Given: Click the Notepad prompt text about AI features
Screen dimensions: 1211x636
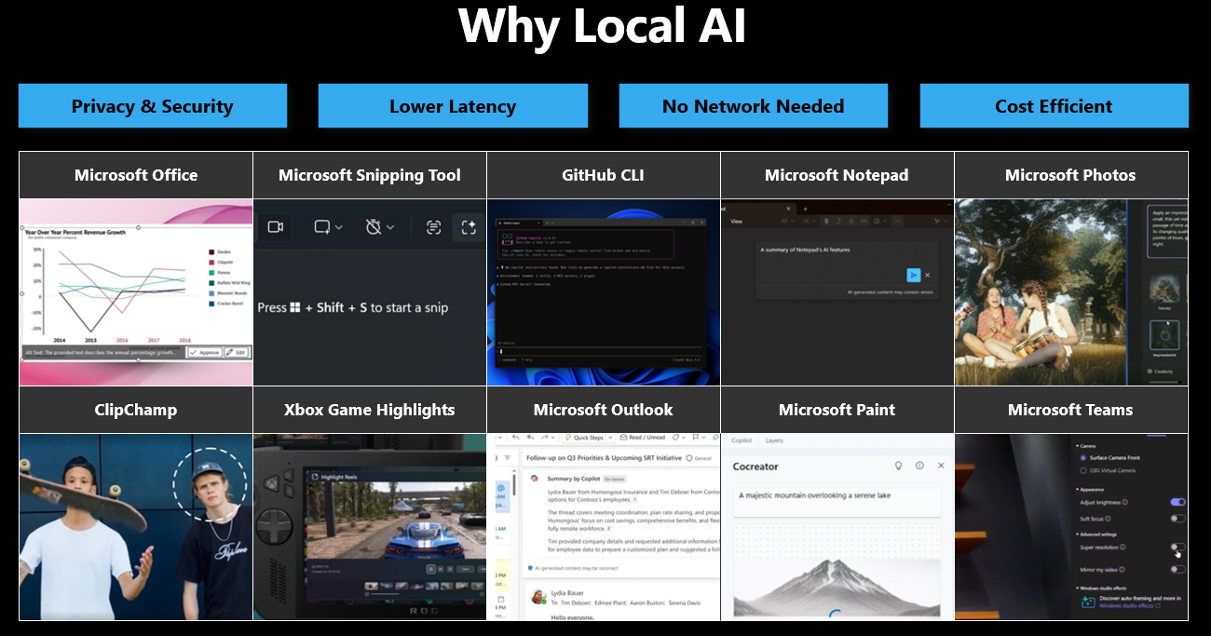Looking at the screenshot, I should [805, 250].
